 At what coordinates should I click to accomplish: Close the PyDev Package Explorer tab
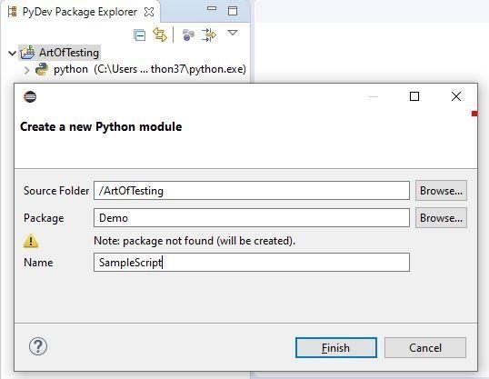[149, 12]
